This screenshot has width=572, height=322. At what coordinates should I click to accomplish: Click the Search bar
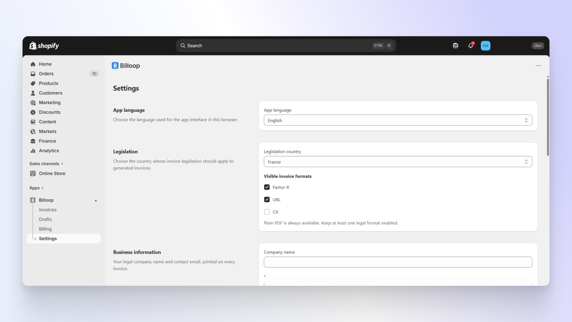tap(286, 46)
